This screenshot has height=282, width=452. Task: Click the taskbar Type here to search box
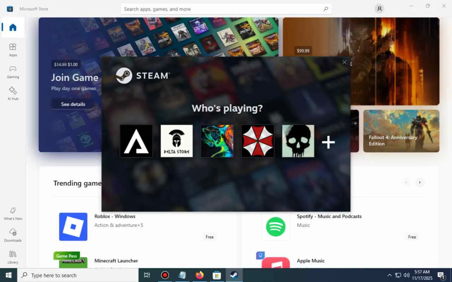[78, 275]
